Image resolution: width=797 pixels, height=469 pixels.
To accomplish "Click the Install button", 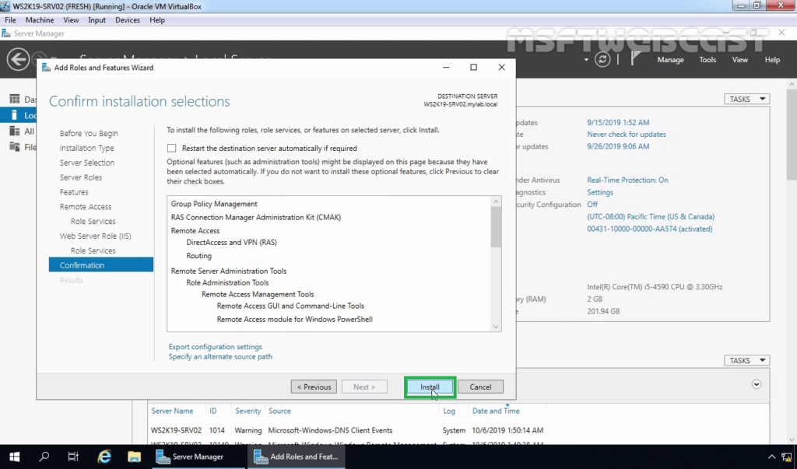I will pyautogui.click(x=430, y=387).
